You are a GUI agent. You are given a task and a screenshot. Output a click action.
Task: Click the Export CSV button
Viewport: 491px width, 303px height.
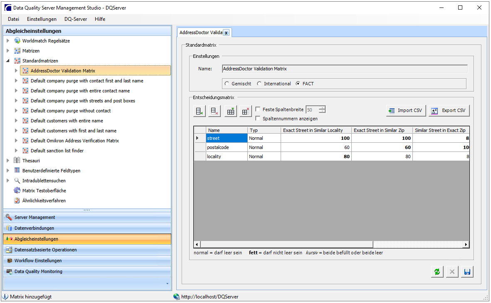click(x=449, y=110)
